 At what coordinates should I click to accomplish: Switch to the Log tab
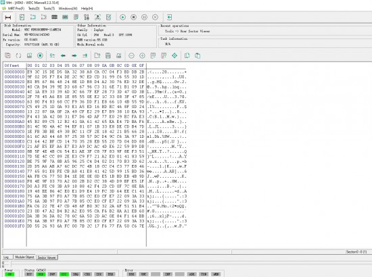click(6, 257)
